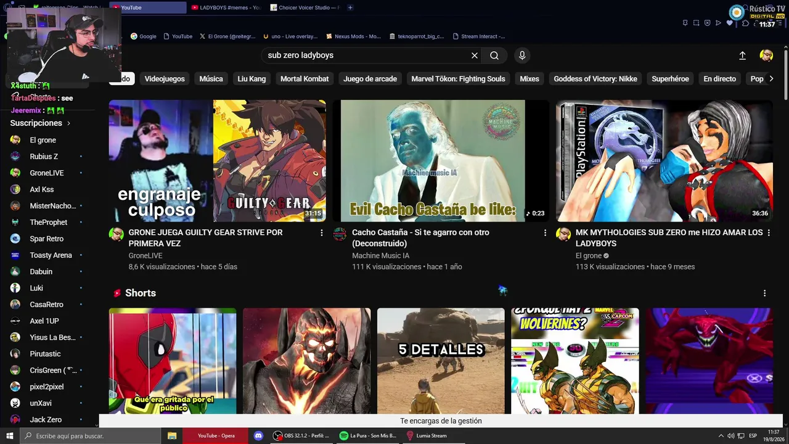Open options menu for MK Mythologies video
The width and height of the screenshot is (789, 444).
coord(768,233)
